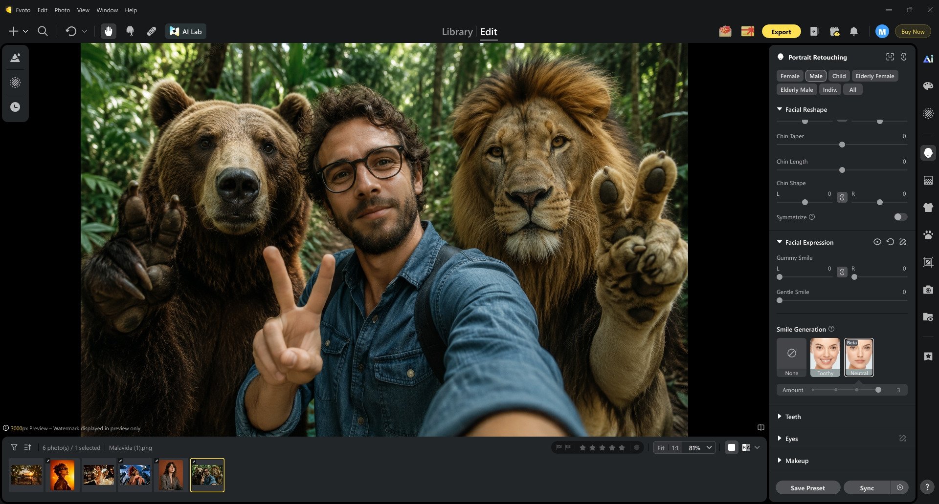This screenshot has height=504, width=939.
Task: Toggle the Gummy Smile left-right link
Action: click(842, 272)
